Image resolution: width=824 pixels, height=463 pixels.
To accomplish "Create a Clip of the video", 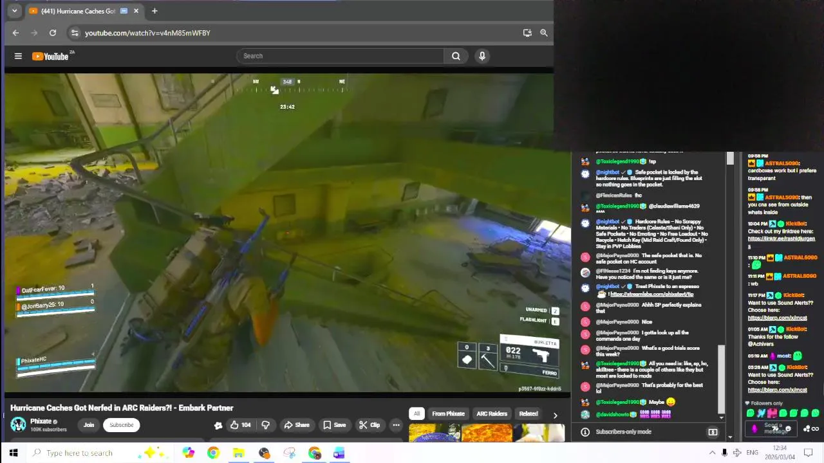I will [370, 424].
